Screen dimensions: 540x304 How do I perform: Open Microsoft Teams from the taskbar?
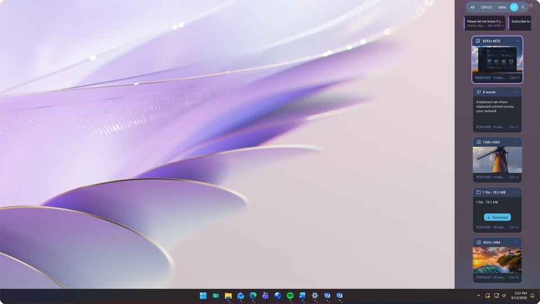265,296
